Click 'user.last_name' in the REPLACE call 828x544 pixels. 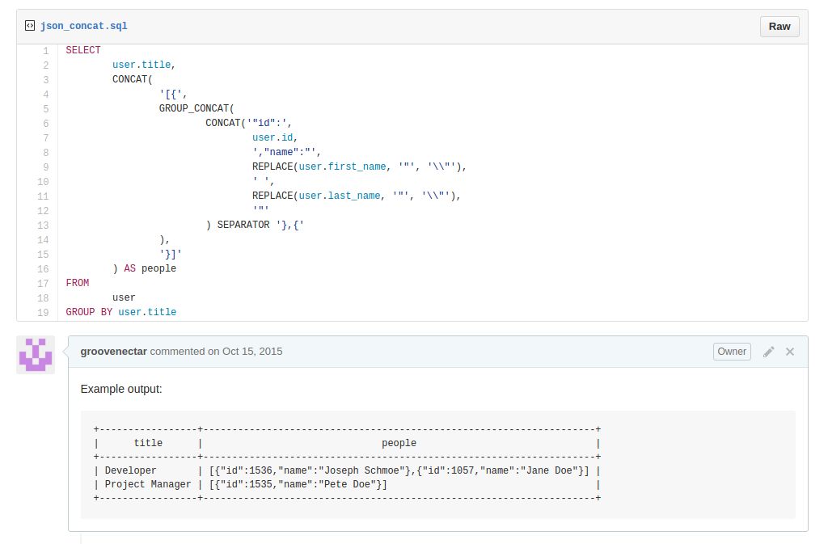(x=340, y=196)
